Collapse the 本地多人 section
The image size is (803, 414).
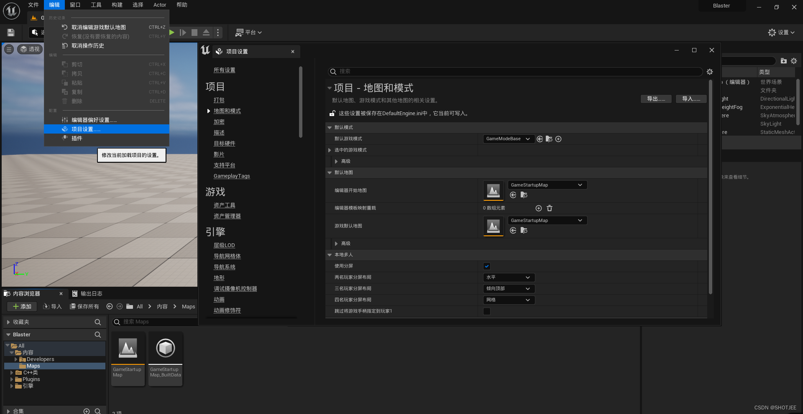pyautogui.click(x=330, y=255)
